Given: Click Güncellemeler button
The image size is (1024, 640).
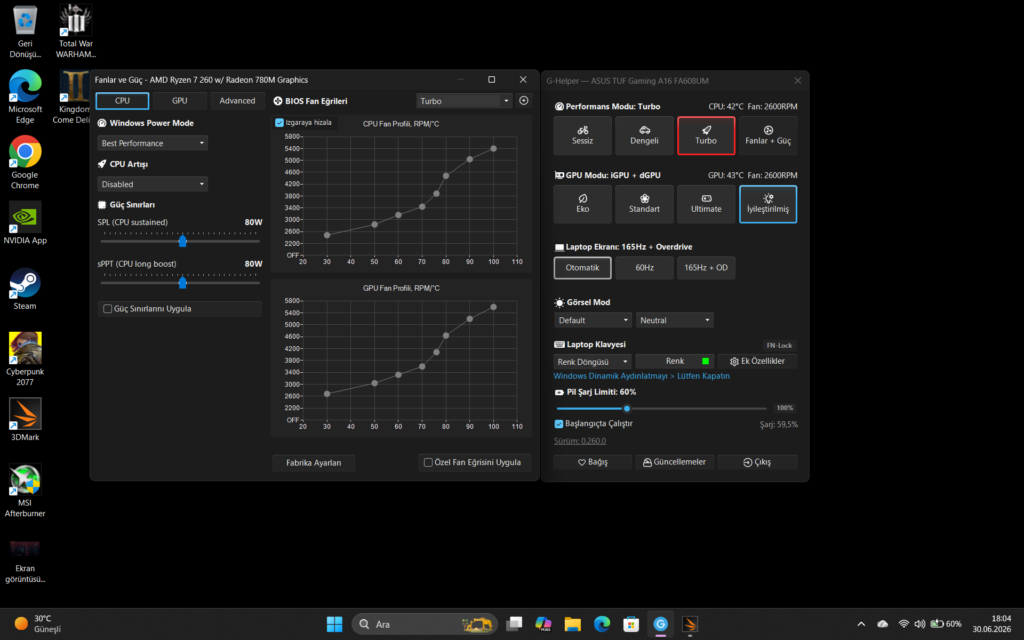Looking at the screenshot, I should coord(675,462).
